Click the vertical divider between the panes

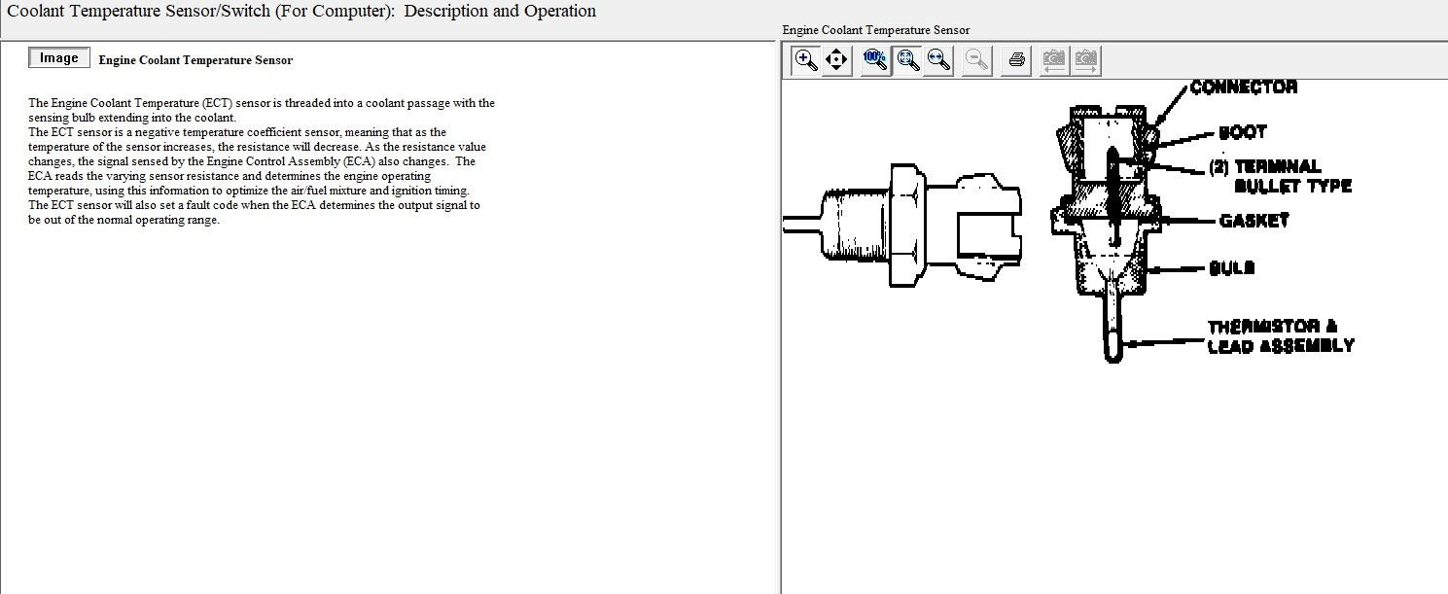779,321
